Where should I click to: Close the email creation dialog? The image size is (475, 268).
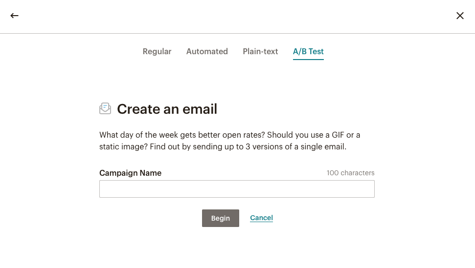(x=460, y=16)
